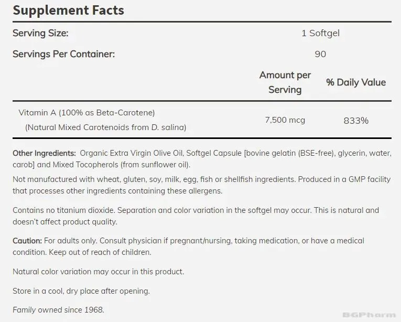The image size is (401, 322).
Task: Click Store in a cool, dry place text
Action: [x=81, y=291]
